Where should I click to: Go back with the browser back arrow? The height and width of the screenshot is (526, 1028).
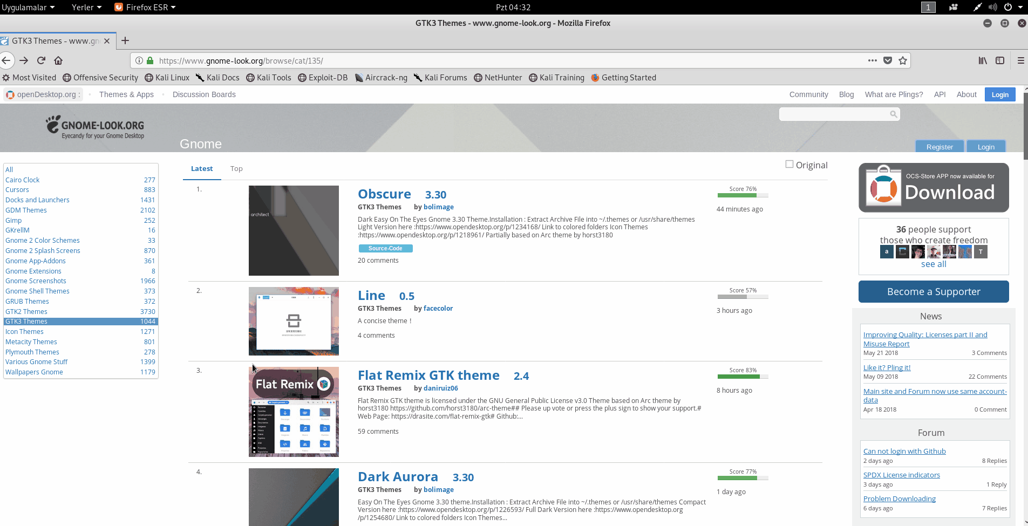5,60
